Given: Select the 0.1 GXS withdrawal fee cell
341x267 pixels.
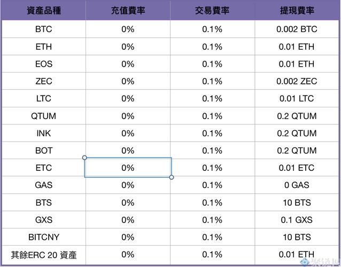Looking at the screenshot, I should (x=297, y=219).
